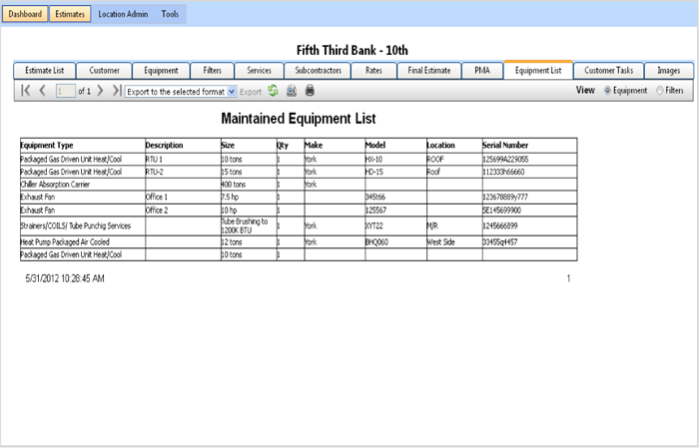Viewport: 699px width, 448px height.
Task: Click the Office 1 description cell
Action: [183, 197]
